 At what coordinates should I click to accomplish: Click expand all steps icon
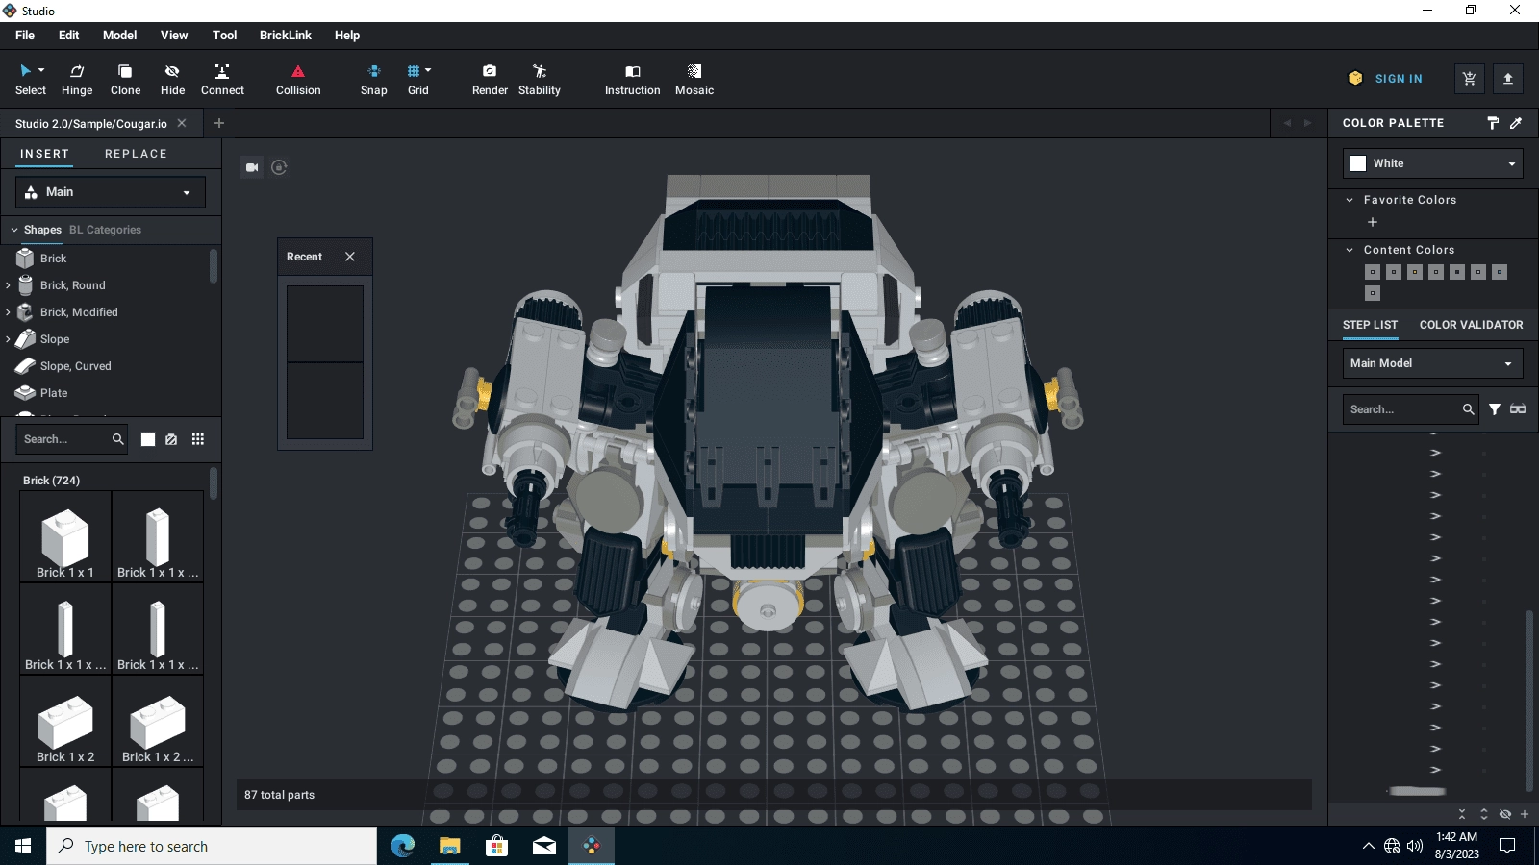1484,814
